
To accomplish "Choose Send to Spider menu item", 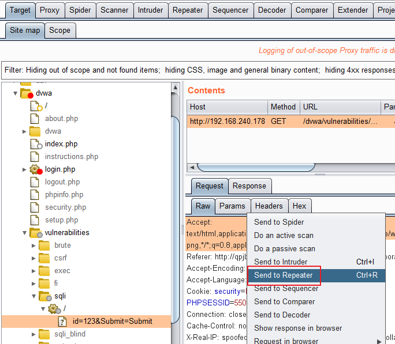I will 316,222.
